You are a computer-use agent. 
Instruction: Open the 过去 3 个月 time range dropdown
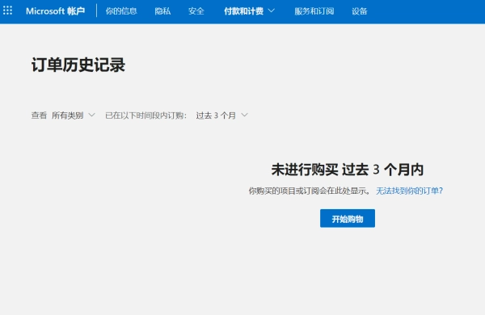click(221, 115)
